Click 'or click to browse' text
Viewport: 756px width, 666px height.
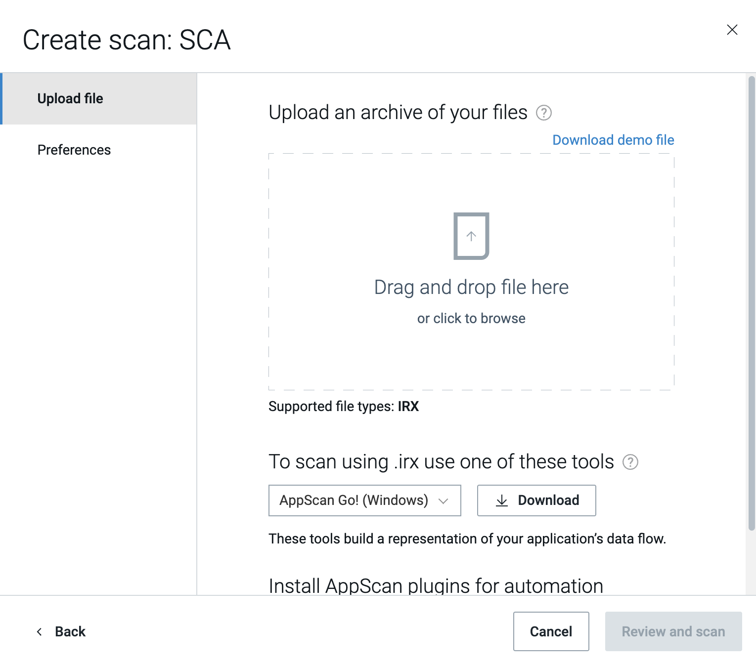coord(471,319)
